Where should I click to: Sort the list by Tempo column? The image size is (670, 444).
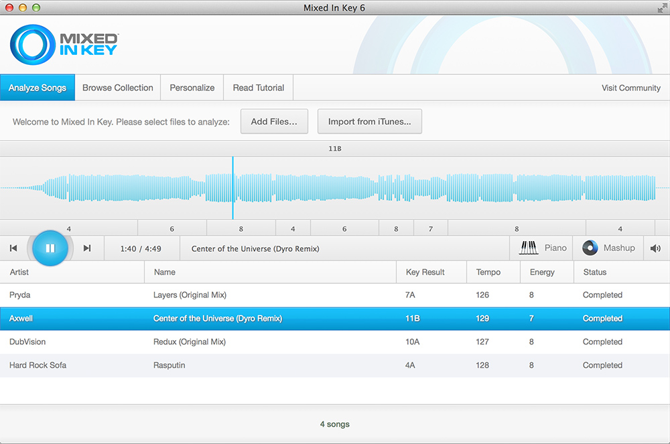coord(488,272)
